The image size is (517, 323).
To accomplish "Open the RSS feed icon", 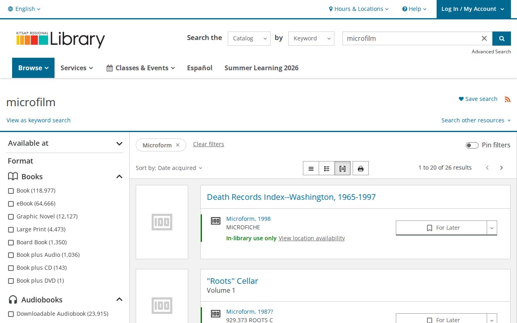I will pyautogui.click(x=508, y=99).
